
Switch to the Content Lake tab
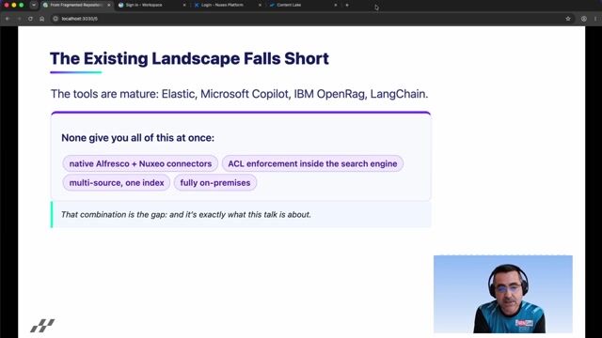[303, 5]
